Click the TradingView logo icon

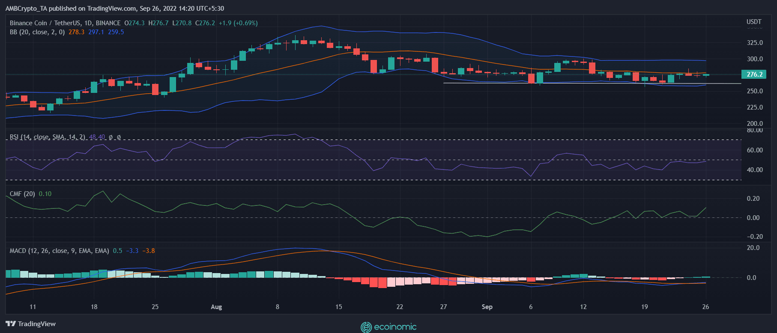click(11, 324)
